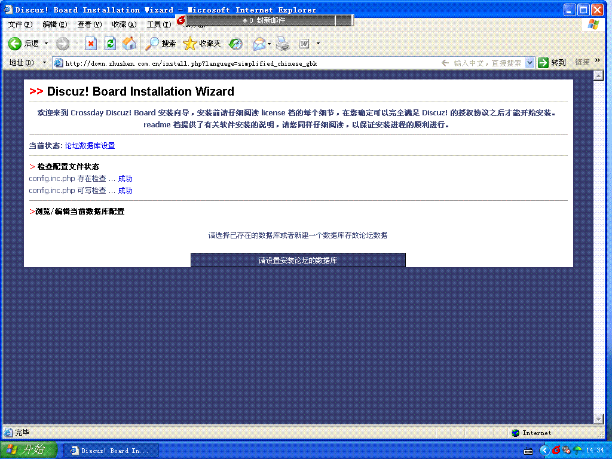Click 成功 beside config.inc.php 存在检查
Image resolution: width=612 pixels, height=459 pixels.
(126, 178)
